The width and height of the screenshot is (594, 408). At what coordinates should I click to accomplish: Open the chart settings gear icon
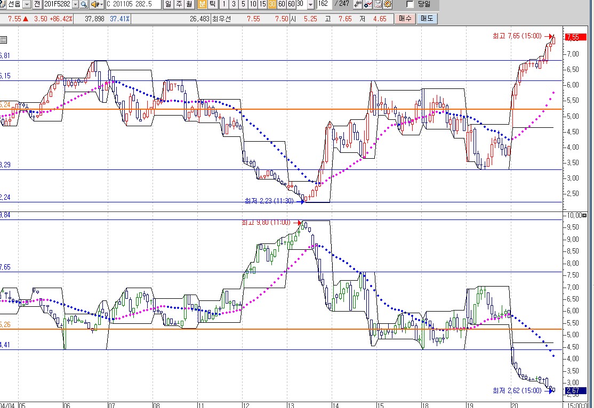[387, 4]
